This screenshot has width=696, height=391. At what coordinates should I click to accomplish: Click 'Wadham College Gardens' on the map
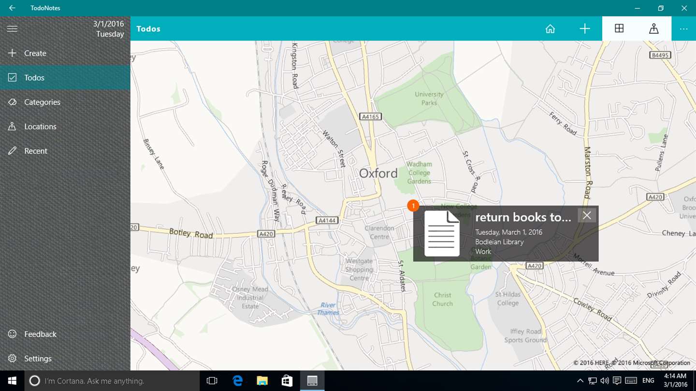[x=419, y=173]
